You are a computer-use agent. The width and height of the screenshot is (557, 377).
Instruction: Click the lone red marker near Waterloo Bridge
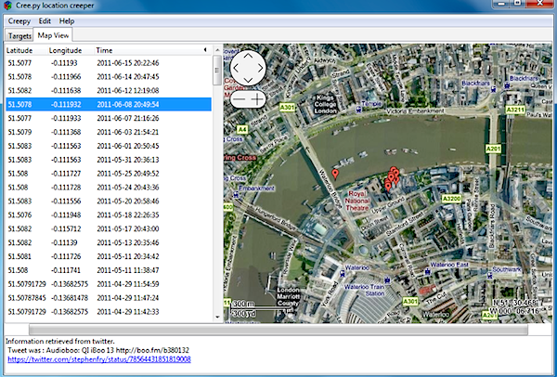pos(335,174)
